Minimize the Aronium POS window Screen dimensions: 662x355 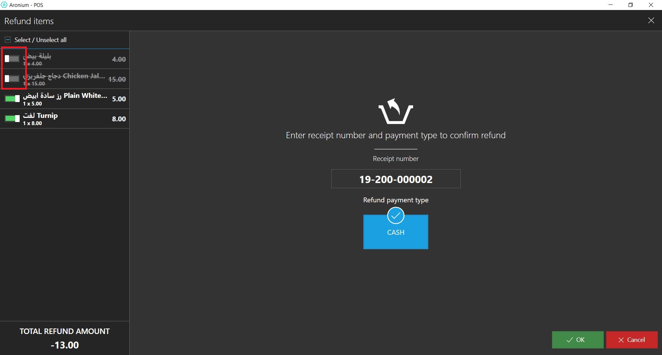tap(611, 5)
